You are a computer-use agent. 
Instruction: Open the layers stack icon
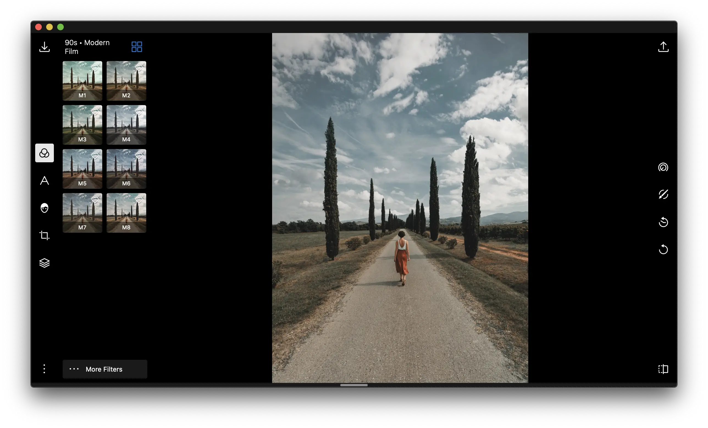click(45, 263)
